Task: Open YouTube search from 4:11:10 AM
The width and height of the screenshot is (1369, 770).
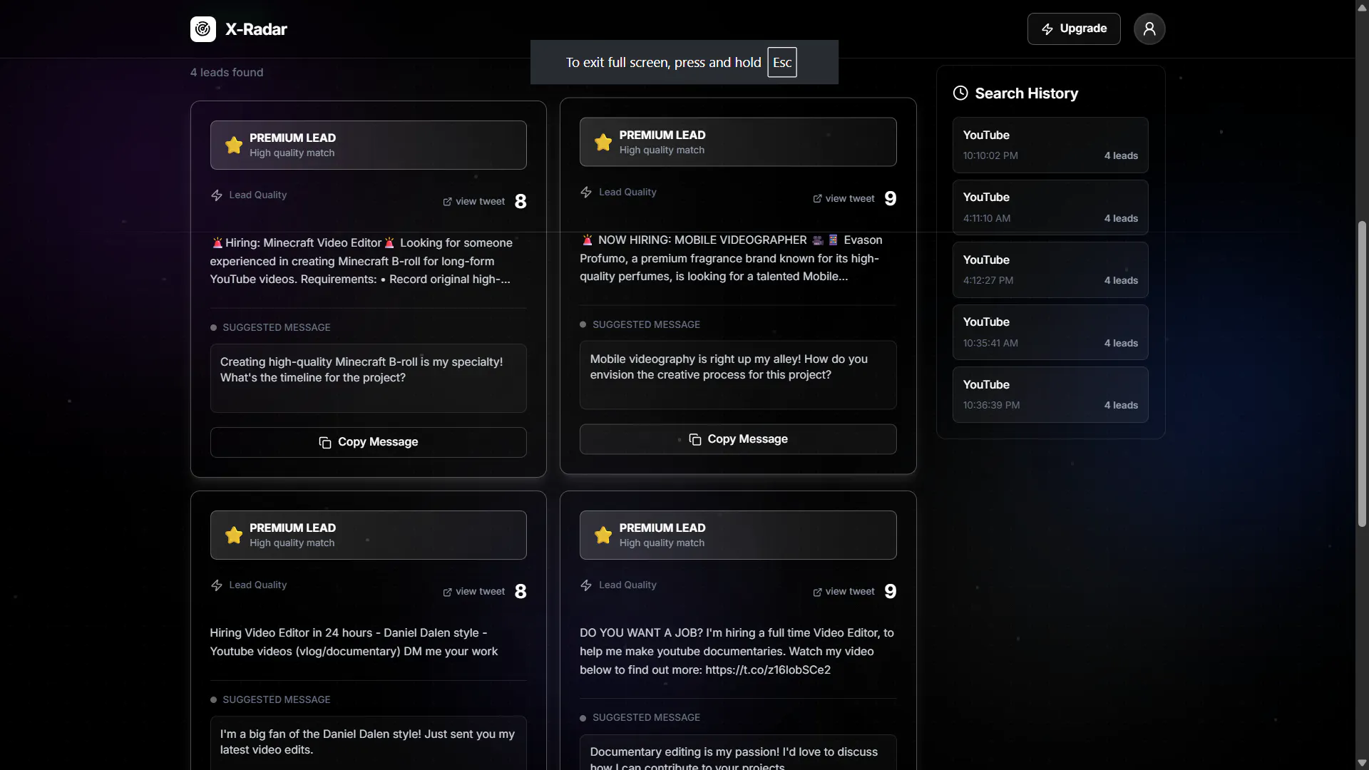Action: [x=1050, y=207]
